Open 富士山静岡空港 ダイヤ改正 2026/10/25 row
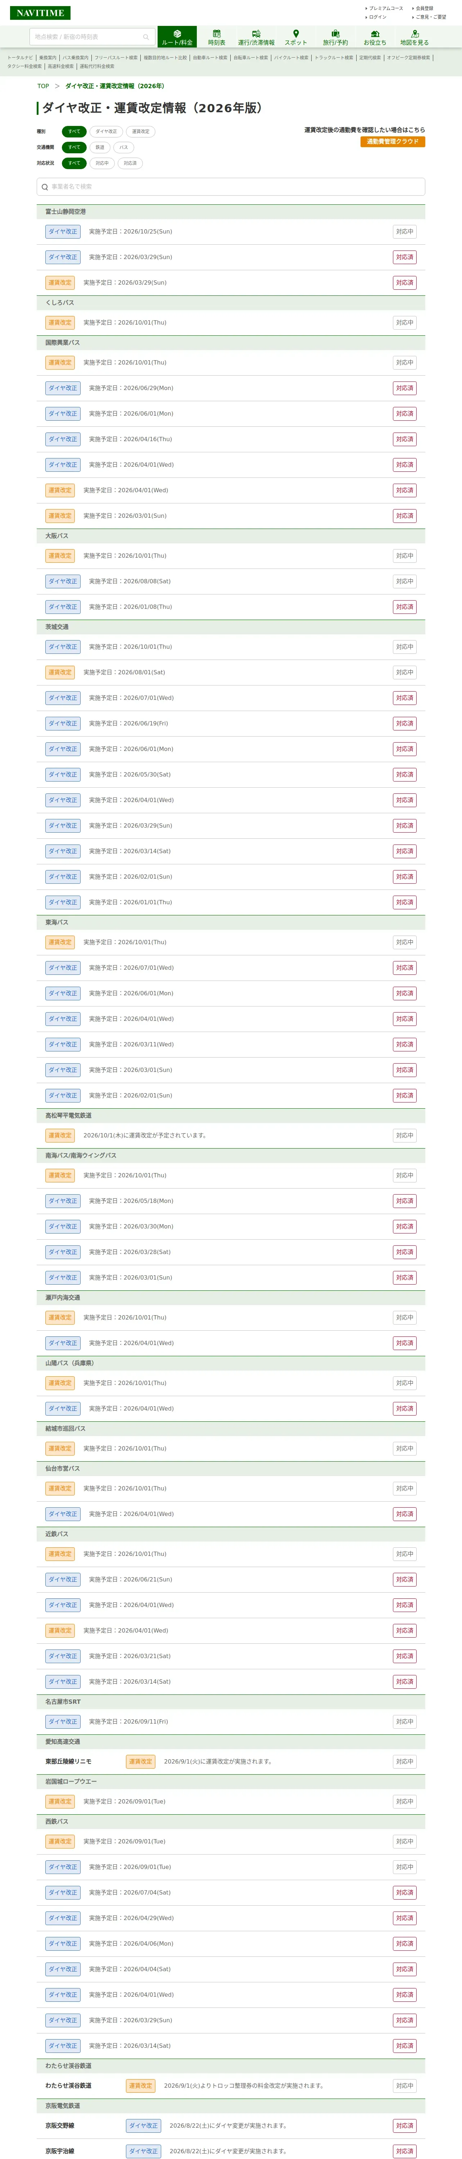This screenshot has height=2159, width=462. 231,231
